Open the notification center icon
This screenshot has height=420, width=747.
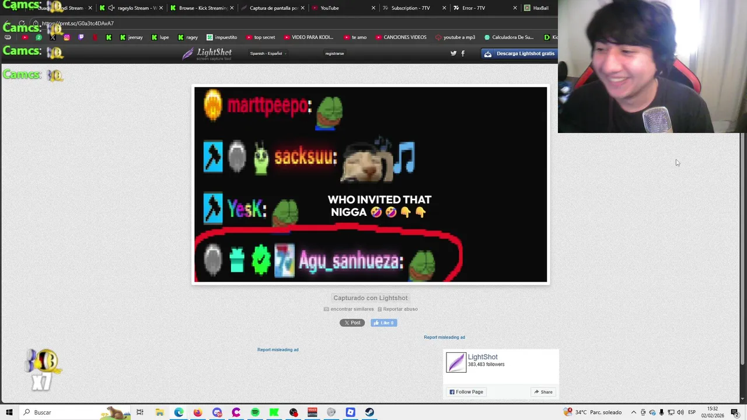pos(735,412)
